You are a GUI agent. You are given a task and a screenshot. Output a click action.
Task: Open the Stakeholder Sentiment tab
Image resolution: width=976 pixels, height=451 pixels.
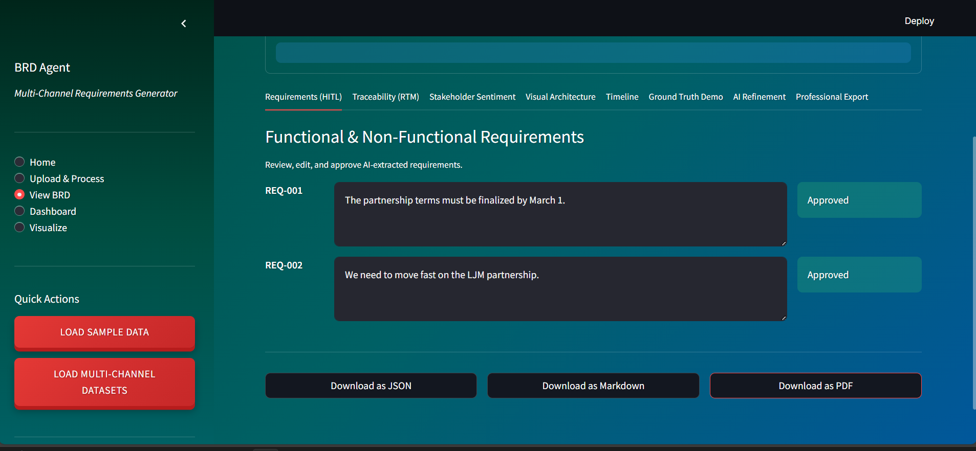(x=472, y=97)
